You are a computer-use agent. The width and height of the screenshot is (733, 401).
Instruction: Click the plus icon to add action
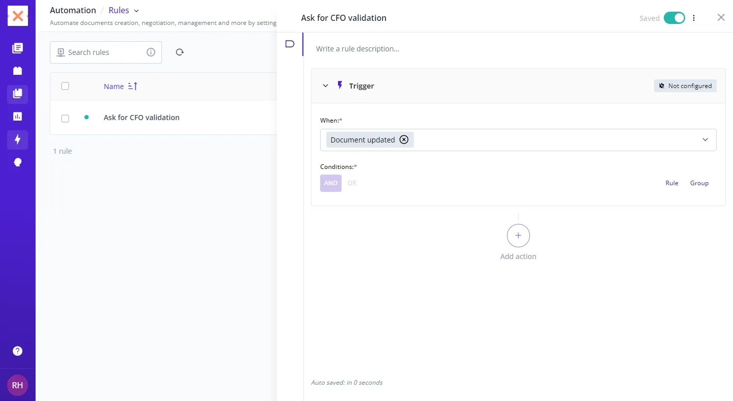[518, 236]
